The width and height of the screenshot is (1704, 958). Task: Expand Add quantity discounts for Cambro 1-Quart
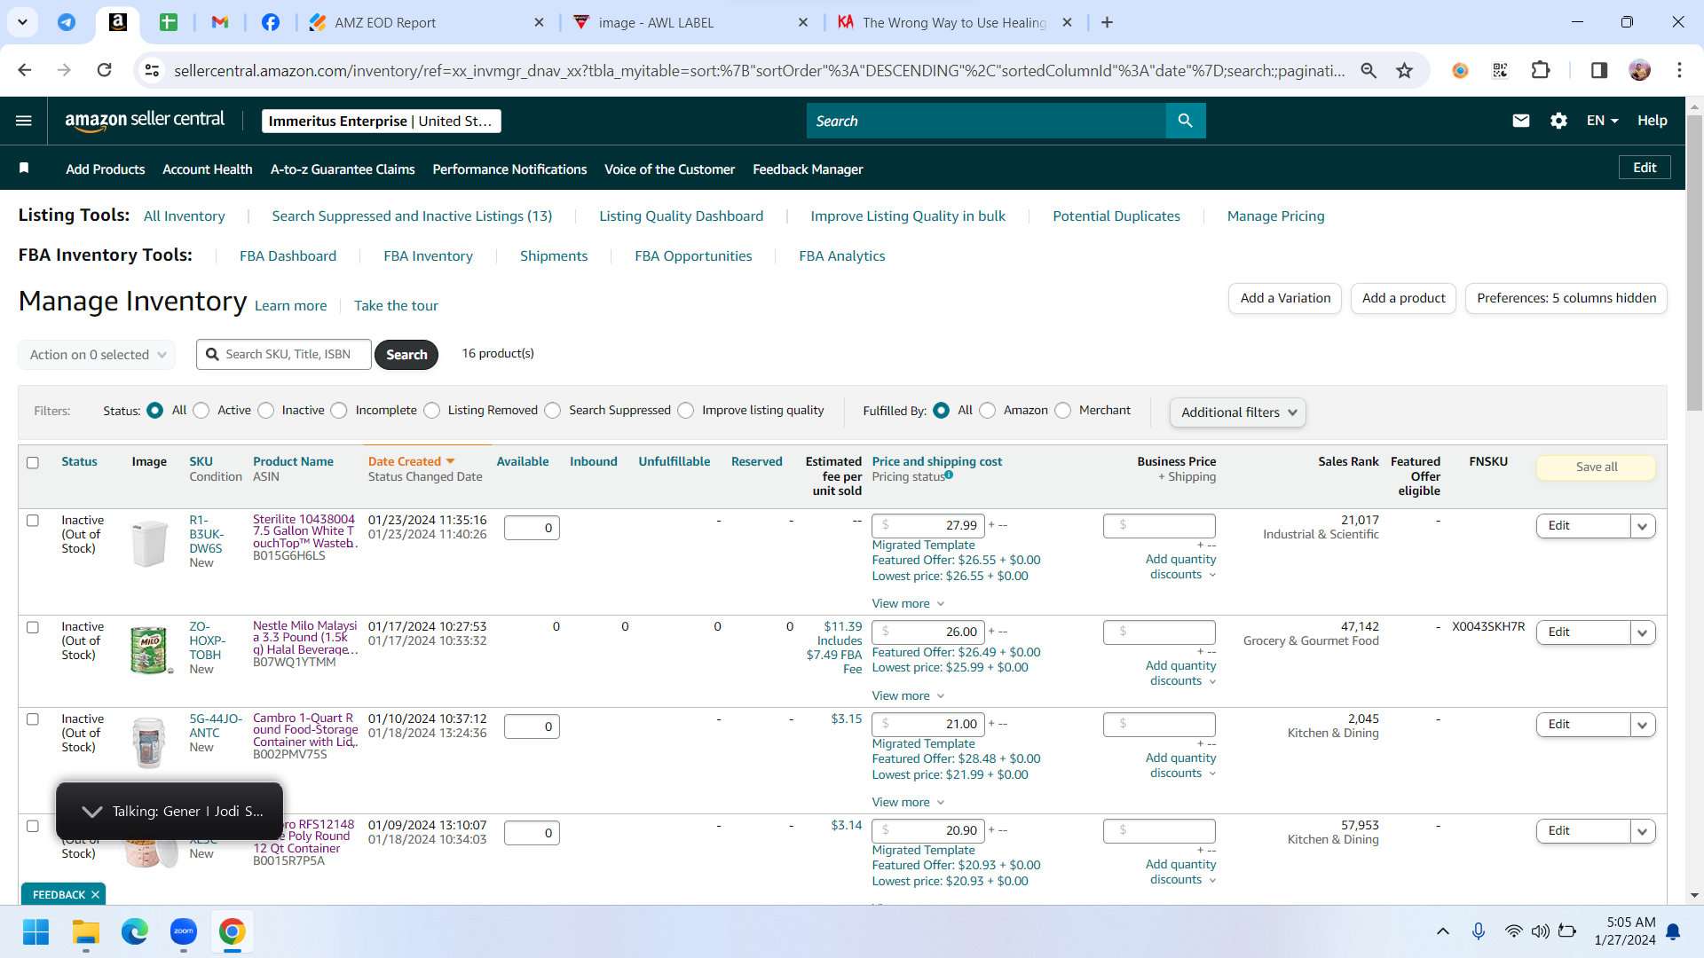click(1181, 766)
